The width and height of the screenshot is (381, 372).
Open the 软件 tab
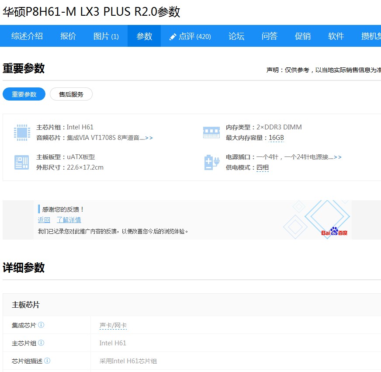(x=336, y=36)
